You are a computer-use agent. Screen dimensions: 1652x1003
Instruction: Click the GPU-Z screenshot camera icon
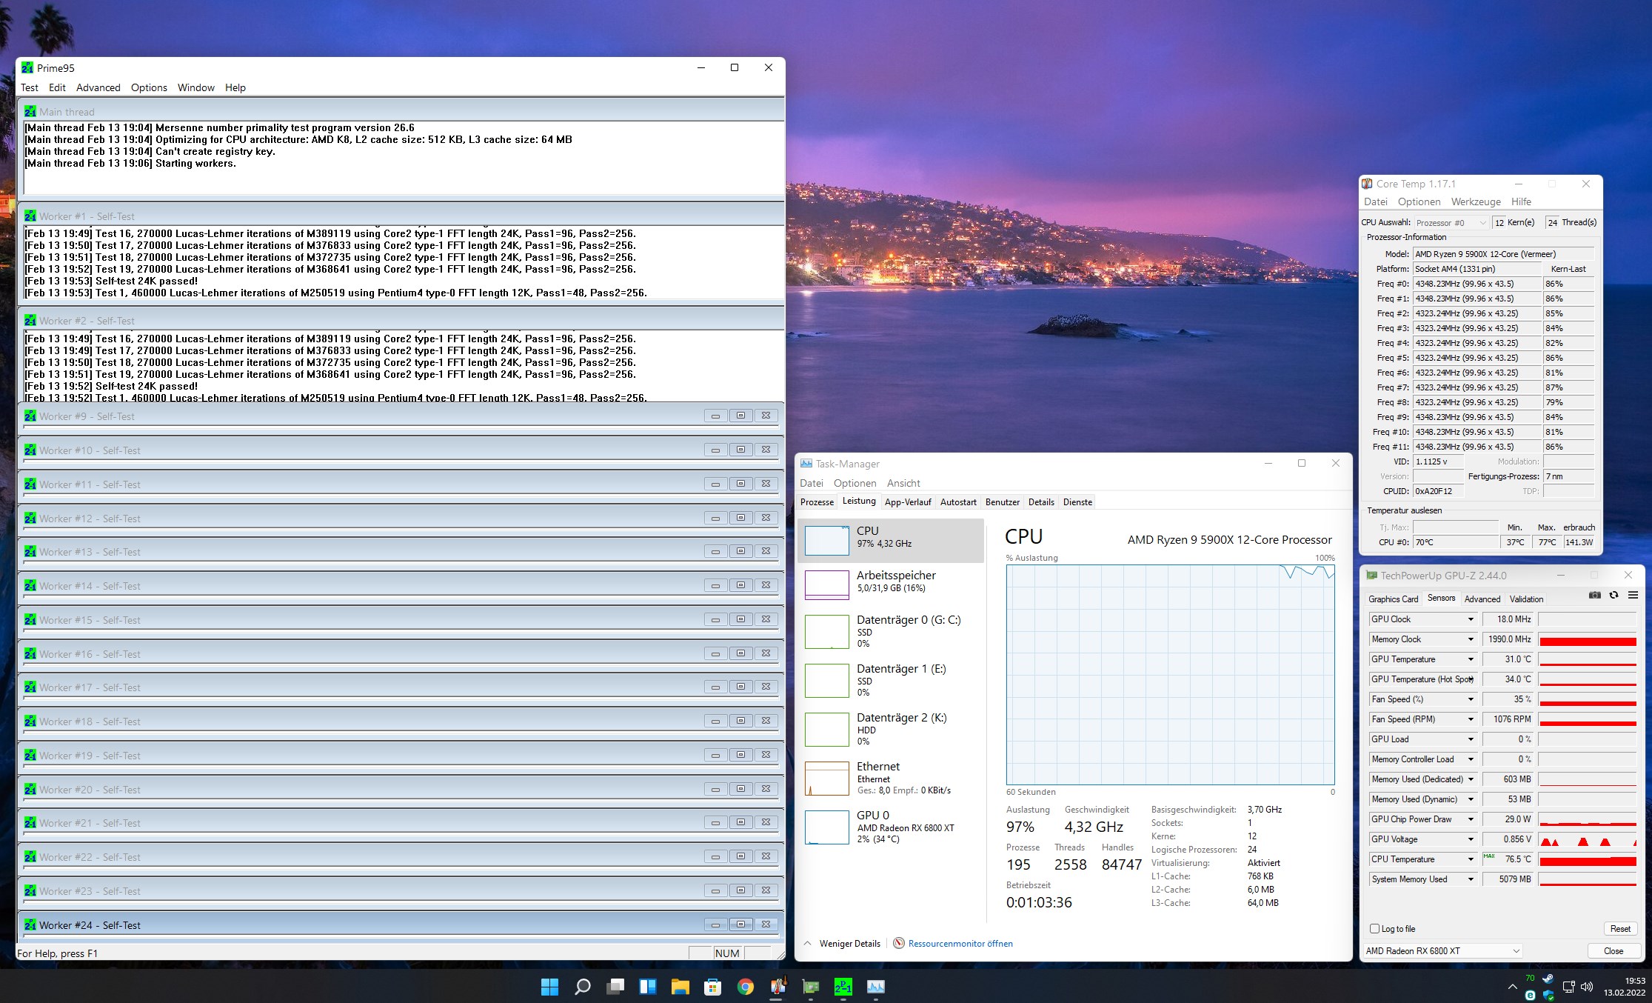point(1594,596)
